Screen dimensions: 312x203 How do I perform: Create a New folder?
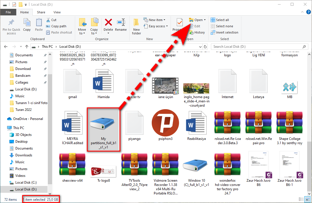(136, 26)
